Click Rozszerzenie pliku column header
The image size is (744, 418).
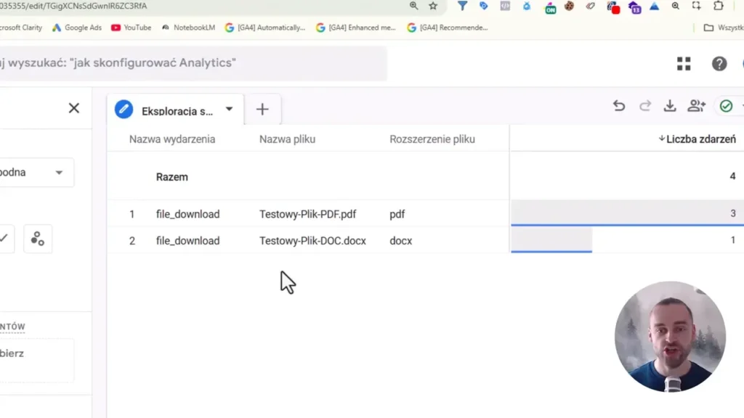point(432,139)
